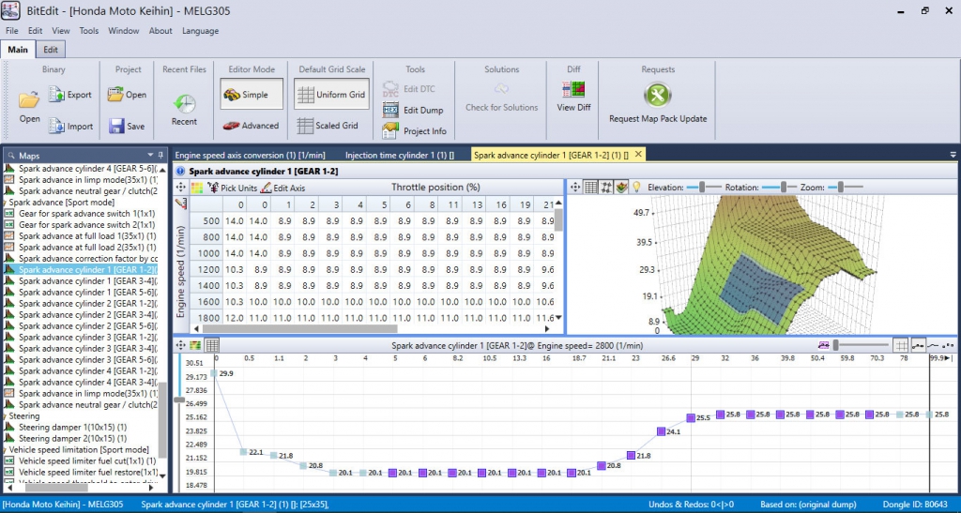Switch to Injection time cylinder 1 tab
The image size is (961, 513).
pos(400,155)
